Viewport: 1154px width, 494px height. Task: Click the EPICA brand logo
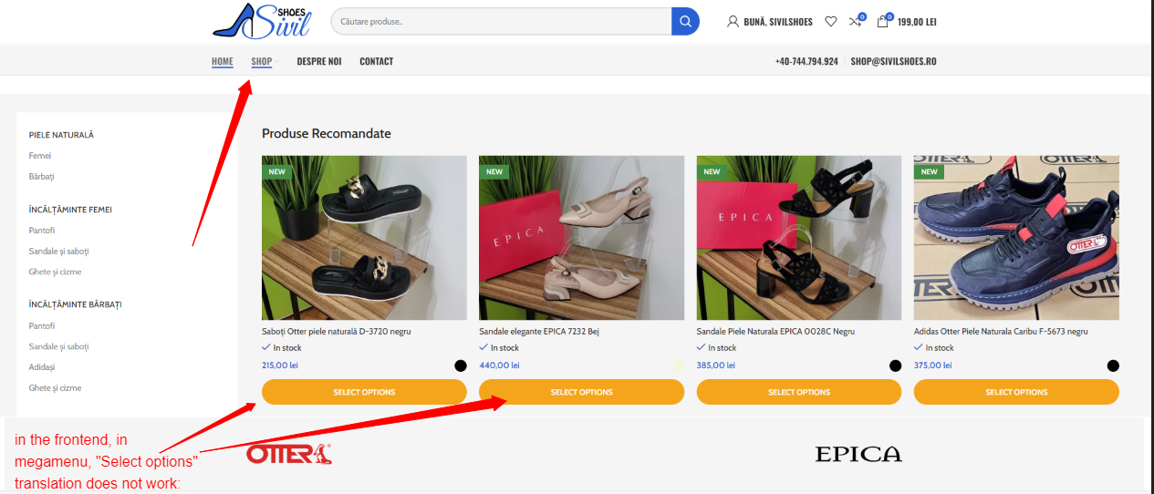(858, 454)
